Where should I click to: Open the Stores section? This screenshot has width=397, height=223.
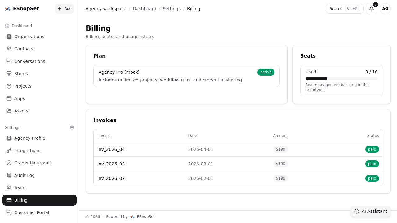(x=21, y=74)
